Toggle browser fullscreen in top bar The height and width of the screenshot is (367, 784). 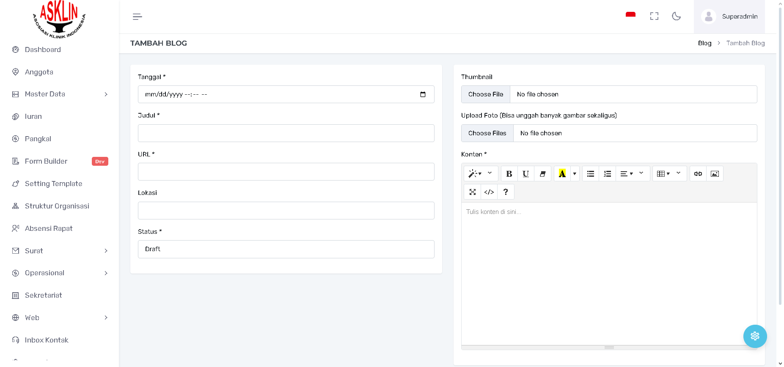(654, 16)
